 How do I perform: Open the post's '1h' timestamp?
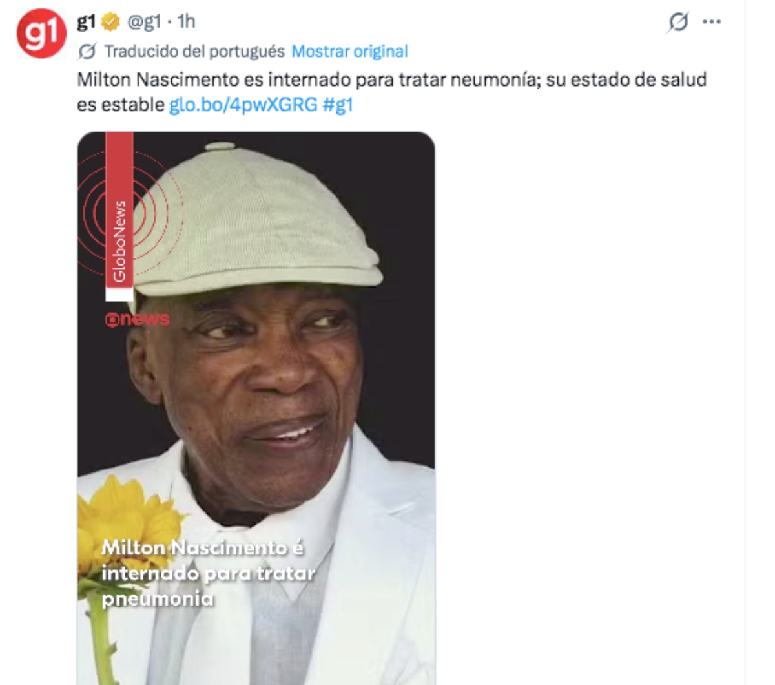point(186,22)
